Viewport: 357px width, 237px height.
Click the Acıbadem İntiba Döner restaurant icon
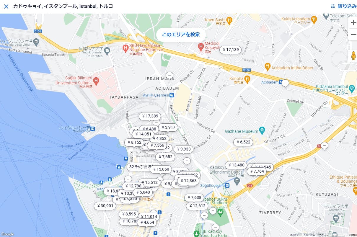(268, 67)
